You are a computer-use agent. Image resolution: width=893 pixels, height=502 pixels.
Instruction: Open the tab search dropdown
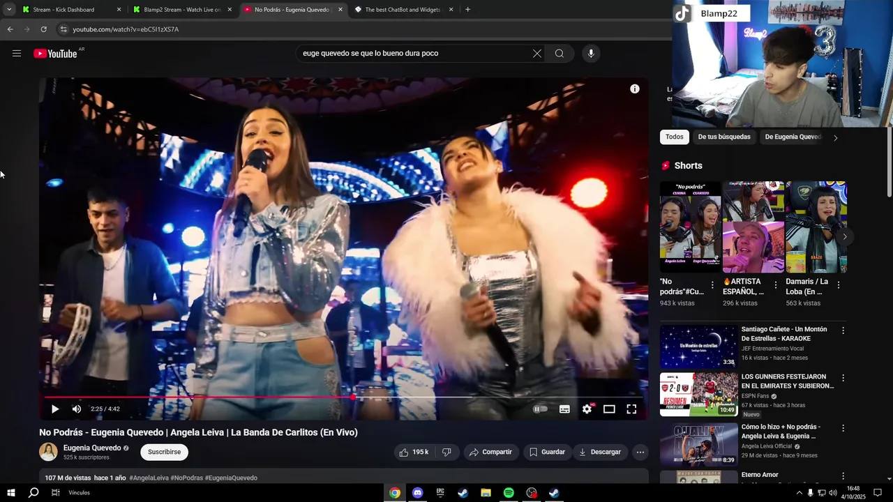(9, 10)
